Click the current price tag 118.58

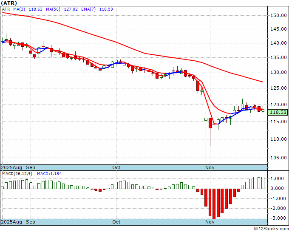click(x=278, y=112)
